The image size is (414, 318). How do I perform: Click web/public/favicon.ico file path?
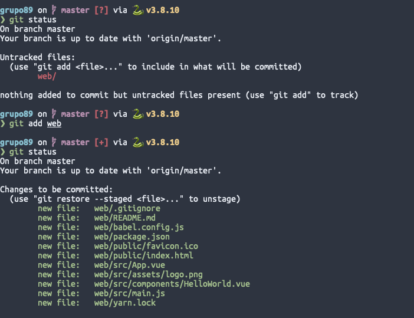(146, 246)
